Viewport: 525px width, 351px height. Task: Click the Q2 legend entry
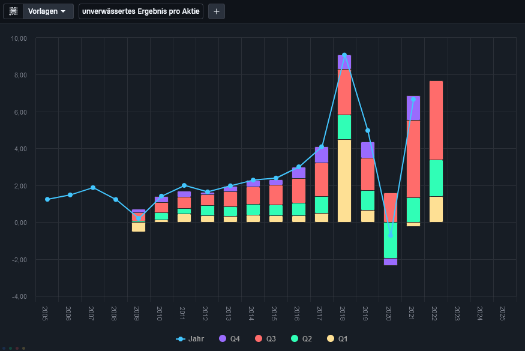pyautogui.click(x=302, y=339)
